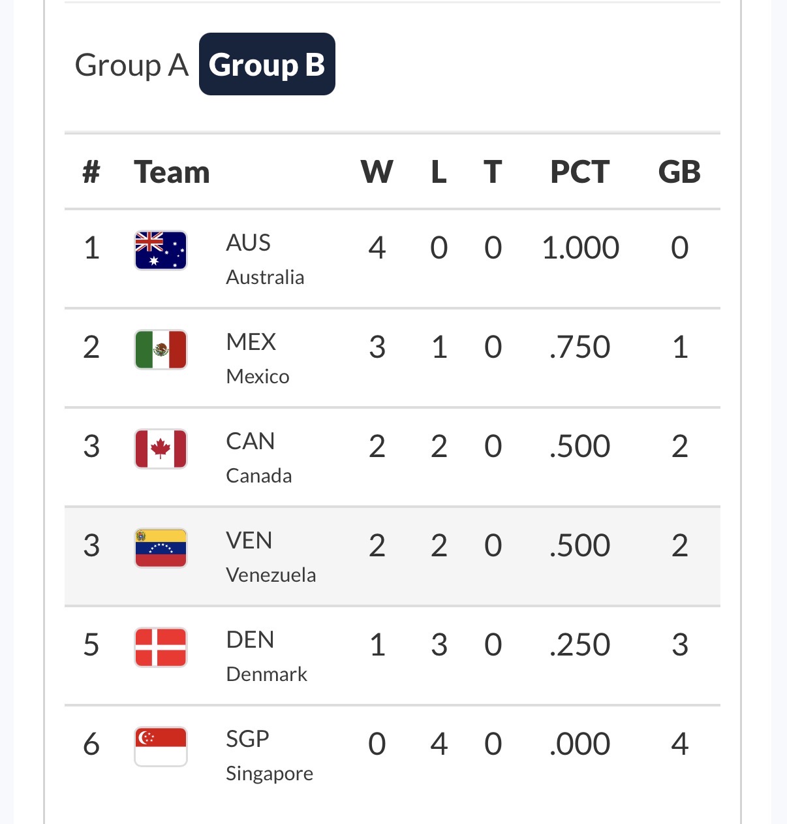Open the Australia team link
The height and width of the screenshot is (824, 787).
point(264,259)
